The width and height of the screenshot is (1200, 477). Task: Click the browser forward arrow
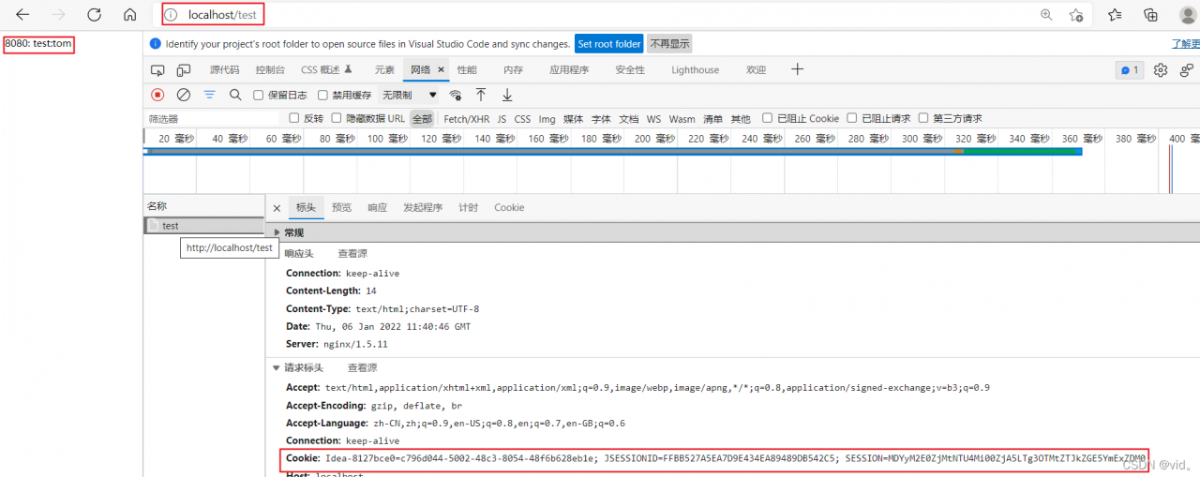58,15
